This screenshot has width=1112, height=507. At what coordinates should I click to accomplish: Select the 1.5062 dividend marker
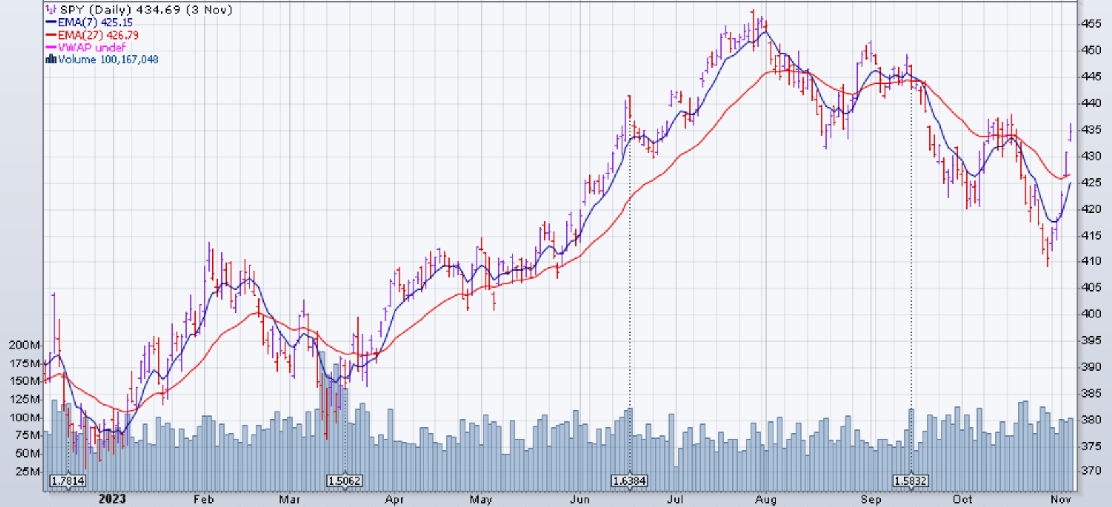coord(344,481)
